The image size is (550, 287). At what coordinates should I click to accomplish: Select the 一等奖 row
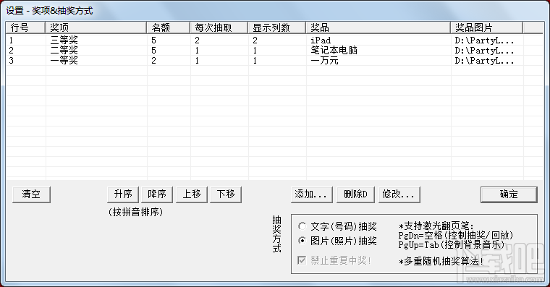tap(274, 61)
